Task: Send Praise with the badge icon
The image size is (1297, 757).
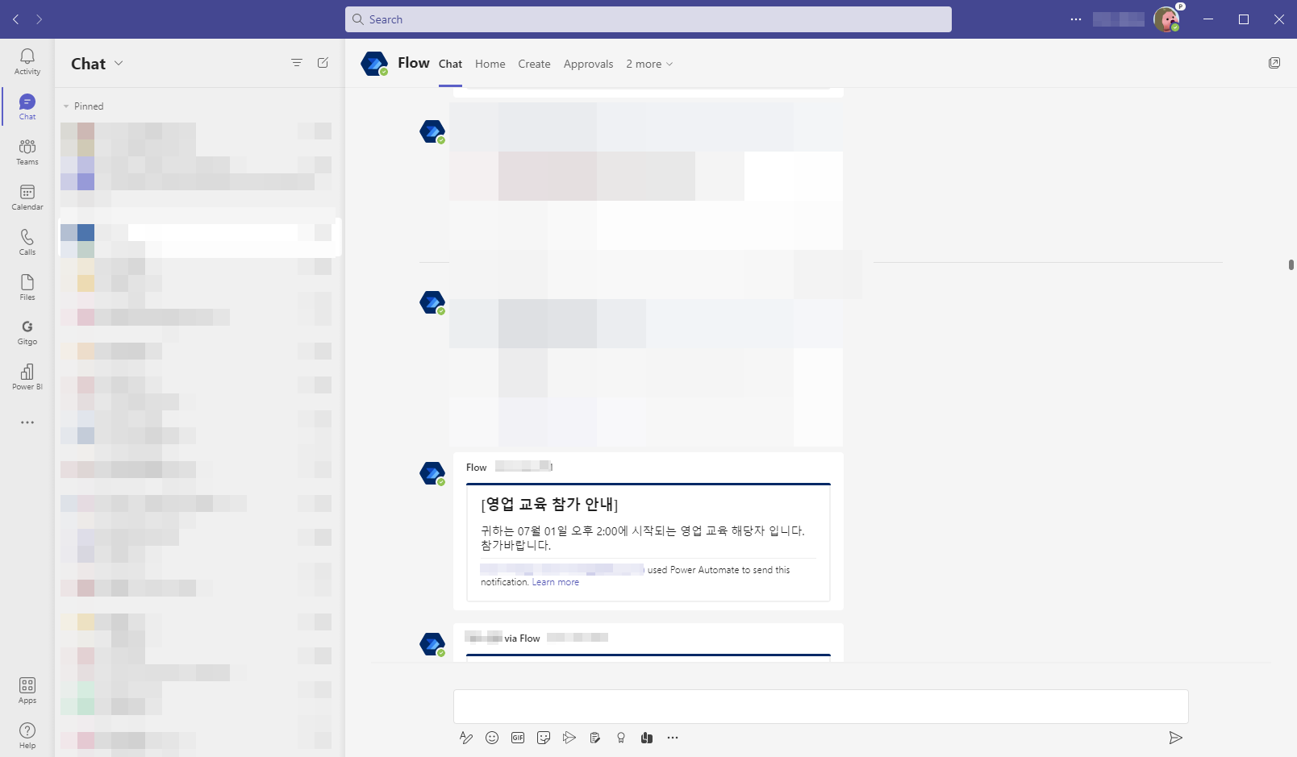Action: tap(621, 738)
